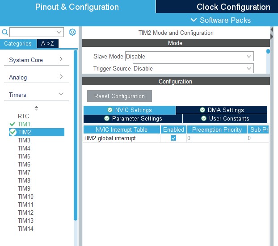
Task: Click the Preemption Priority value cell
Action: click(217, 138)
